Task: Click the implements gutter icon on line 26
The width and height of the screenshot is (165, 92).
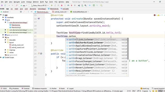Action: point(39,54)
